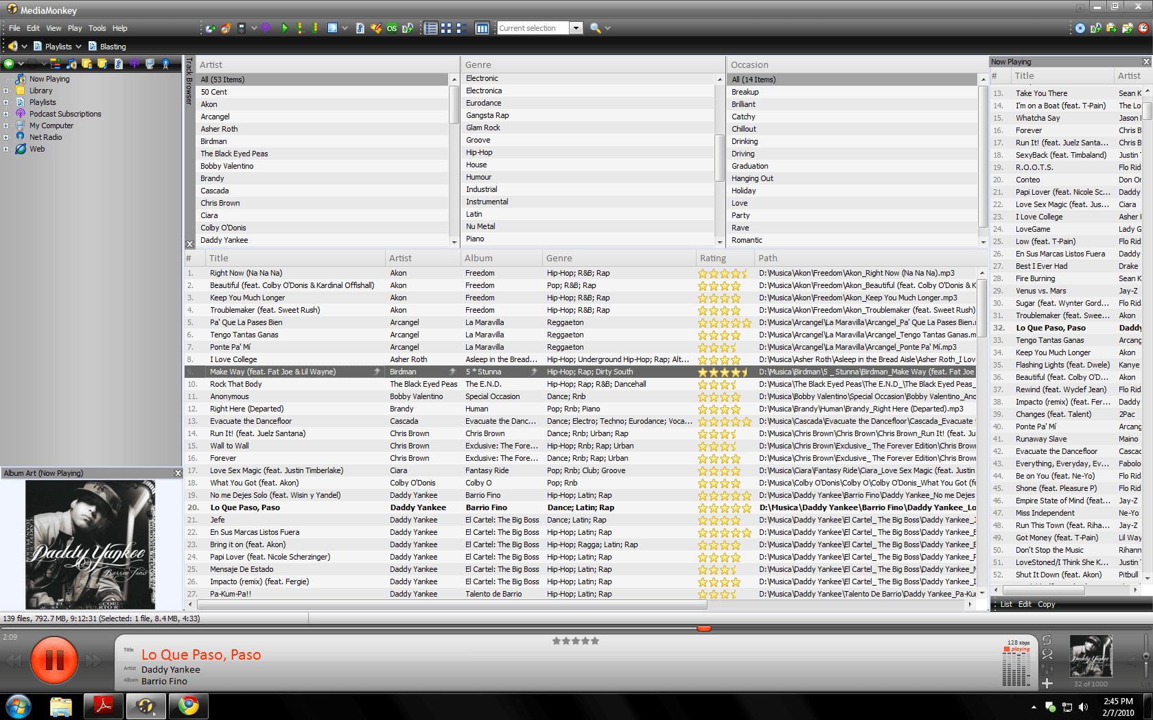Expand the My Computer tree node

click(x=6, y=125)
